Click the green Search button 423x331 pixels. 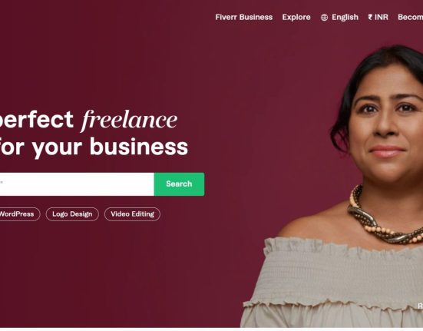(179, 184)
